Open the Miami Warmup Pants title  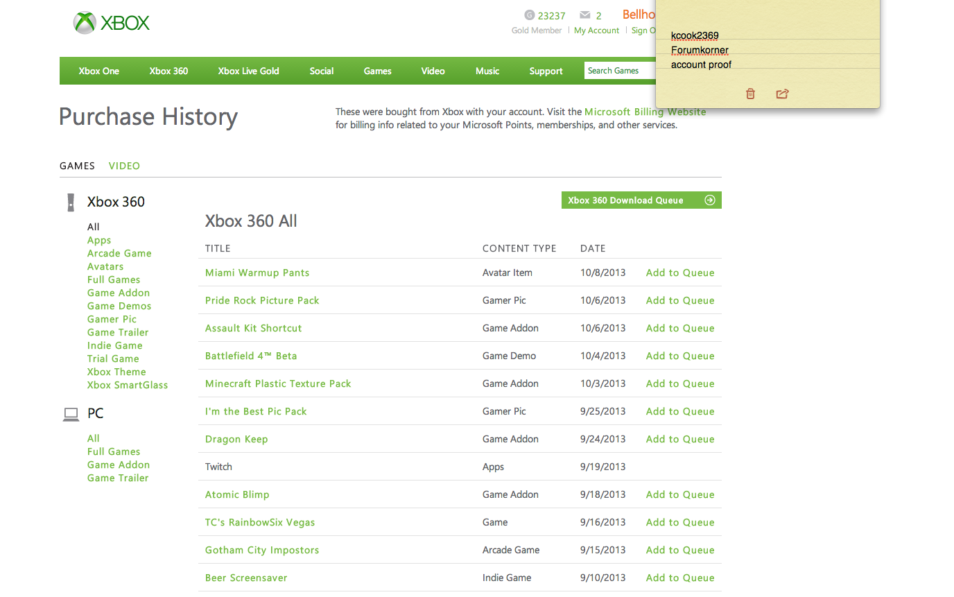coord(257,272)
